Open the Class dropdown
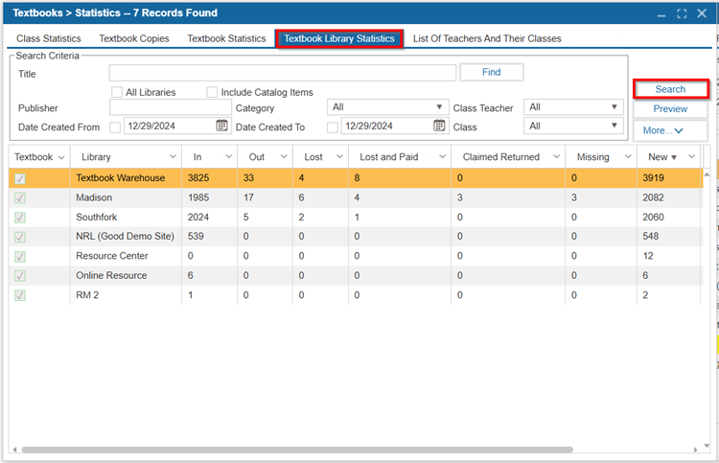The height and width of the screenshot is (463, 719). [x=573, y=127]
